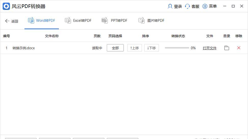Close the 风云PDF转换器 window
This screenshot has height=139, width=248.
tap(242, 6)
